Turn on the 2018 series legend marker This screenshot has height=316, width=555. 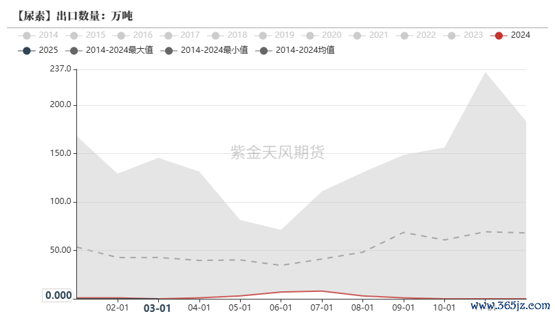[x=216, y=35]
